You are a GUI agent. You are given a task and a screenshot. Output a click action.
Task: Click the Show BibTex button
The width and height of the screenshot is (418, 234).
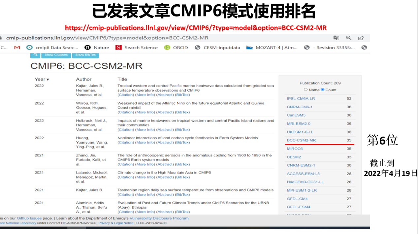pos(85,55)
